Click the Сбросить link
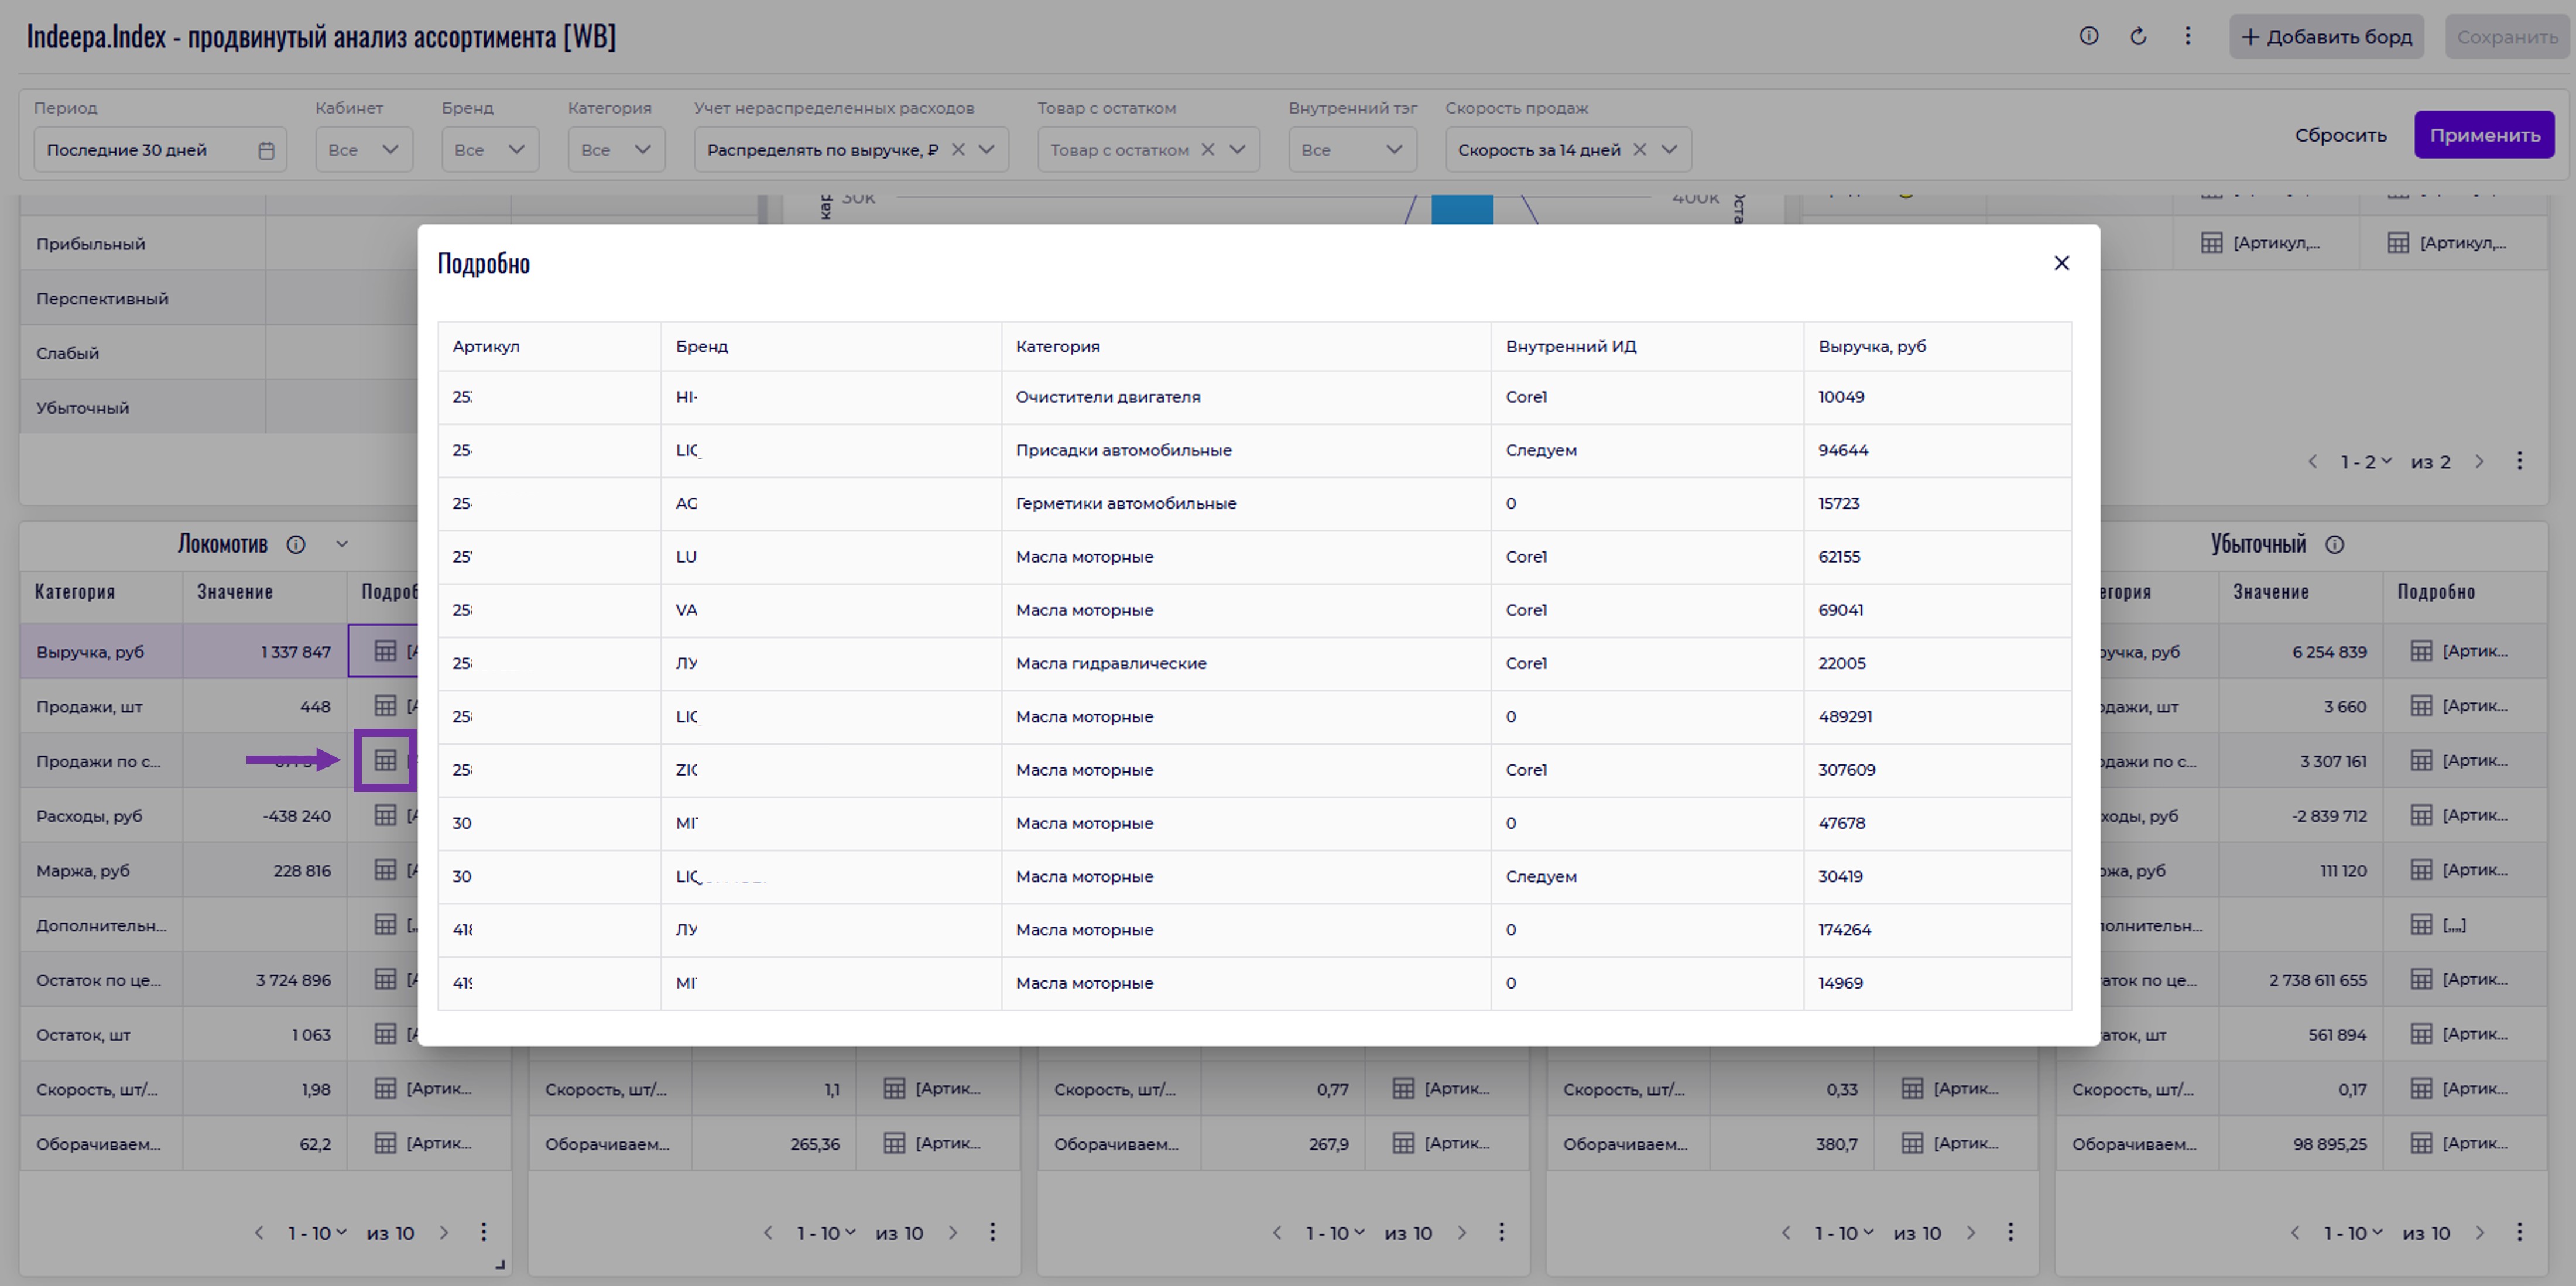The height and width of the screenshot is (1286, 2576). 2340,135
